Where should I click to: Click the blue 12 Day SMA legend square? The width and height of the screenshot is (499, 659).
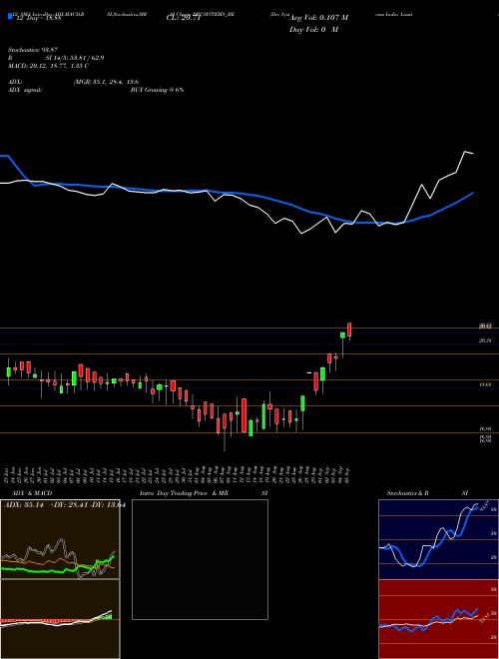tap(10, 16)
